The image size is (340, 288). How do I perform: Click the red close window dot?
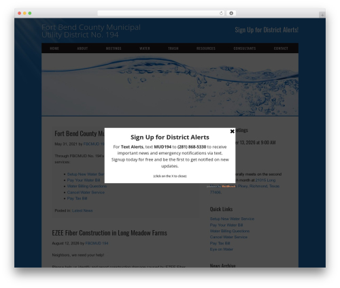click(20, 13)
